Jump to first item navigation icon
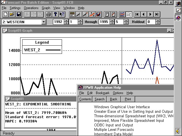The width and height of the screenshot is (182, 136). 137,14
